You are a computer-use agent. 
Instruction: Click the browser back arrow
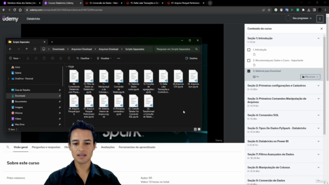coord(4,10)
